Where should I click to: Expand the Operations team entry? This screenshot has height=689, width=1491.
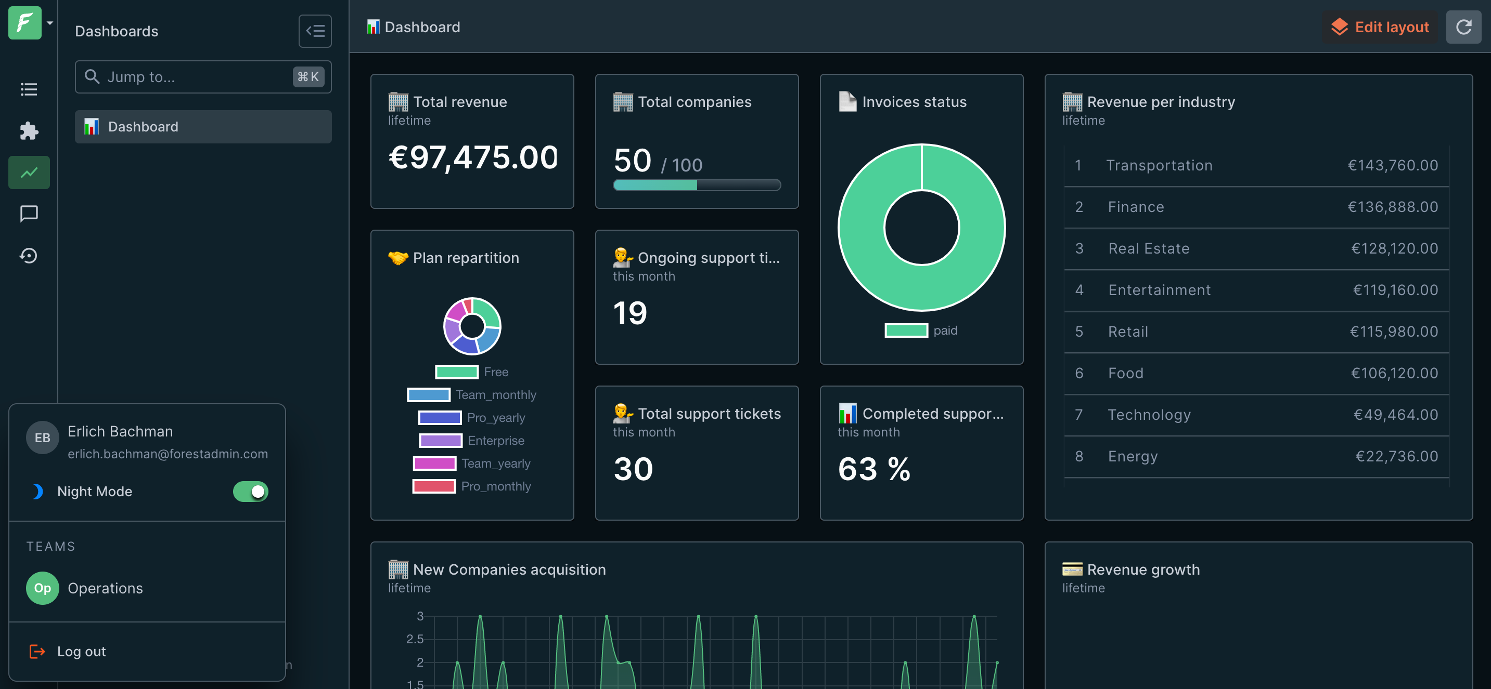pyautogui.click(x=105, y=588)
